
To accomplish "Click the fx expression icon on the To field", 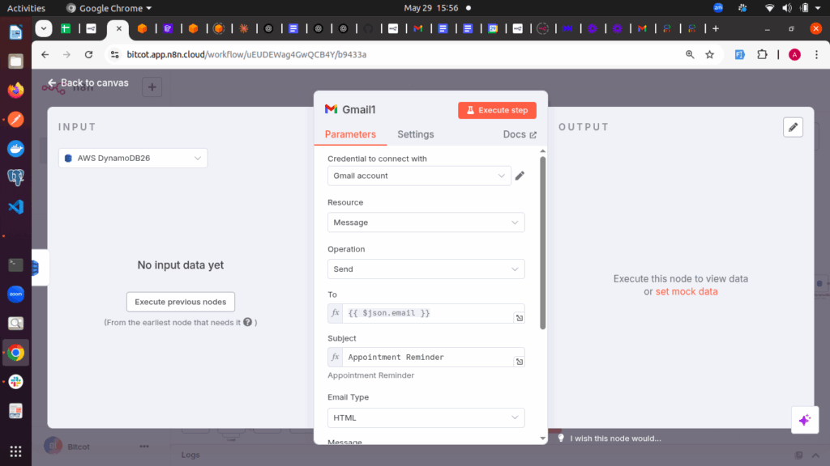I will tap(335, 313).
